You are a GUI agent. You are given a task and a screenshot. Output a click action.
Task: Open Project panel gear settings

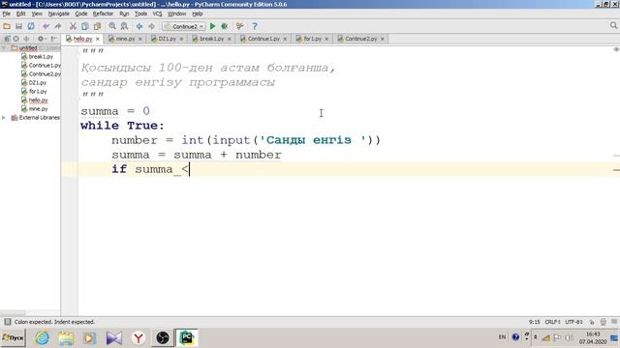tap(41, 39)
